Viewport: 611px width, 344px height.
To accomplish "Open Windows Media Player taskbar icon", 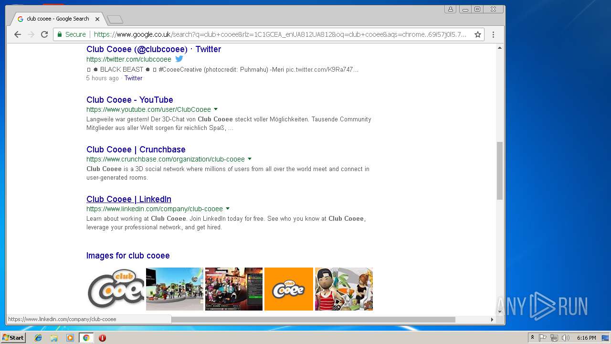I will click(x=70, y=338).
